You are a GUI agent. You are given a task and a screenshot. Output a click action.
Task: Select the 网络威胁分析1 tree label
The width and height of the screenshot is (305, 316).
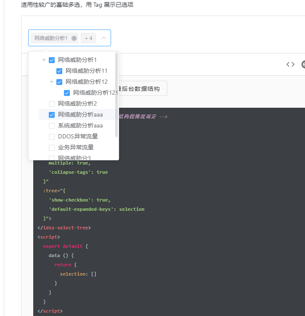(77, 60)
